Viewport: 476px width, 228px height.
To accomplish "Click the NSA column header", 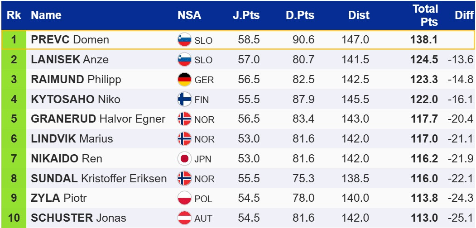I will [x=189, y=15].
